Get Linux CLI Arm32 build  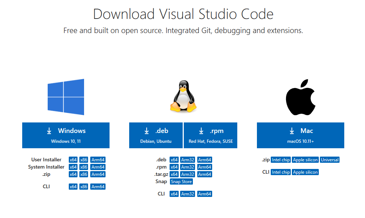188,194
